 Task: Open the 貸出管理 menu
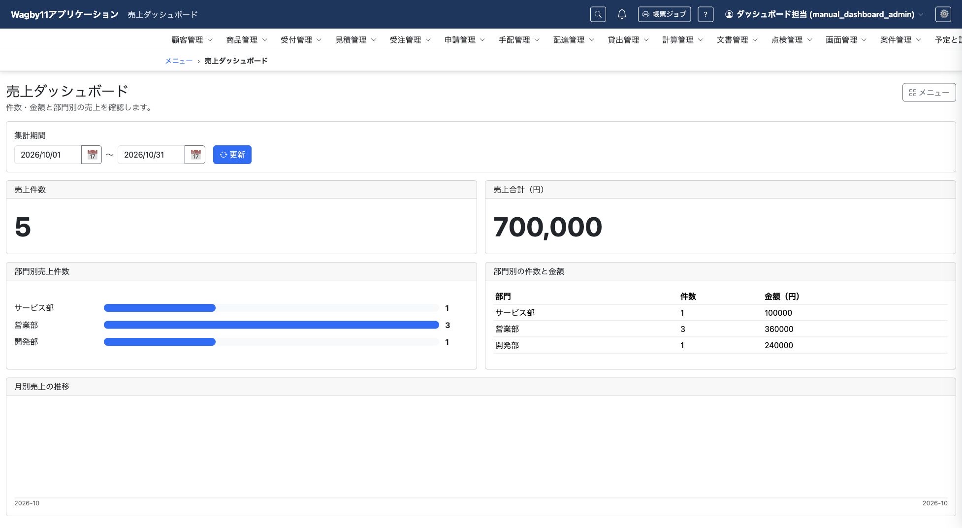628,40
